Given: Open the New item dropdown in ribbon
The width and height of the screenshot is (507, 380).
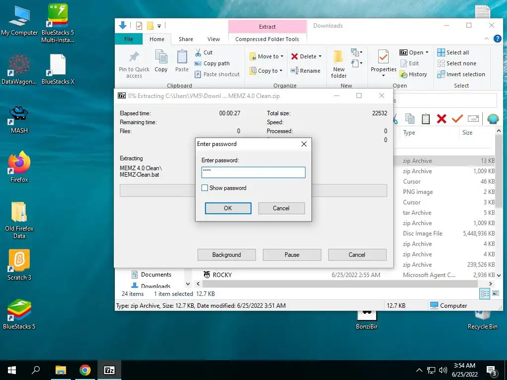Looking at the screenshot, I should click(x=357, y=52).
